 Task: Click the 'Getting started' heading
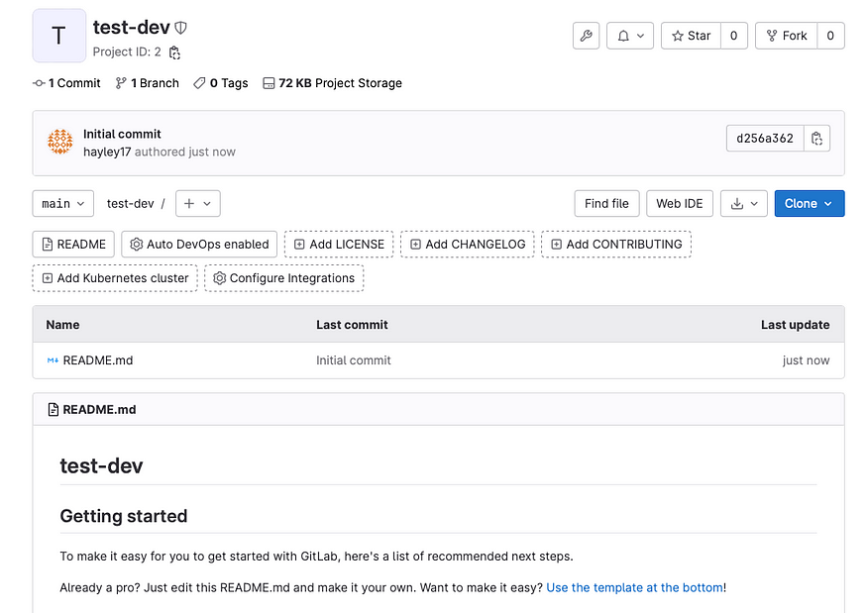tap(124, 516)
